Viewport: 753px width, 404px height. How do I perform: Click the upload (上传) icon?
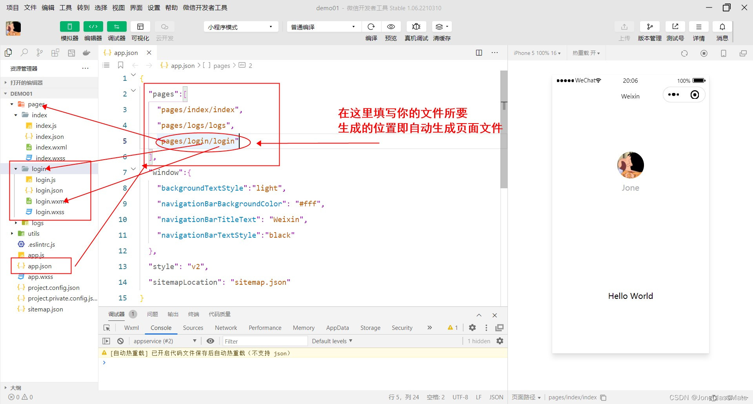click(x=624, y=27)
